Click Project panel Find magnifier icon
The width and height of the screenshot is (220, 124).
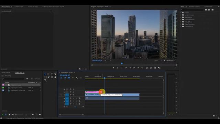36,115
